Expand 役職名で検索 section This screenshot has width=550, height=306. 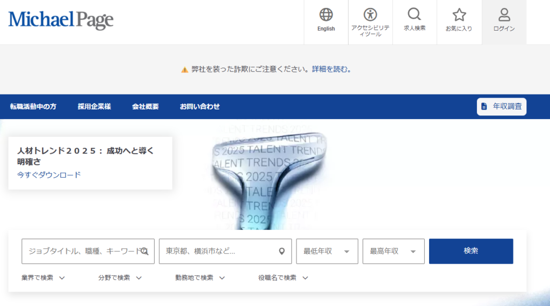[x=283, y=278]
